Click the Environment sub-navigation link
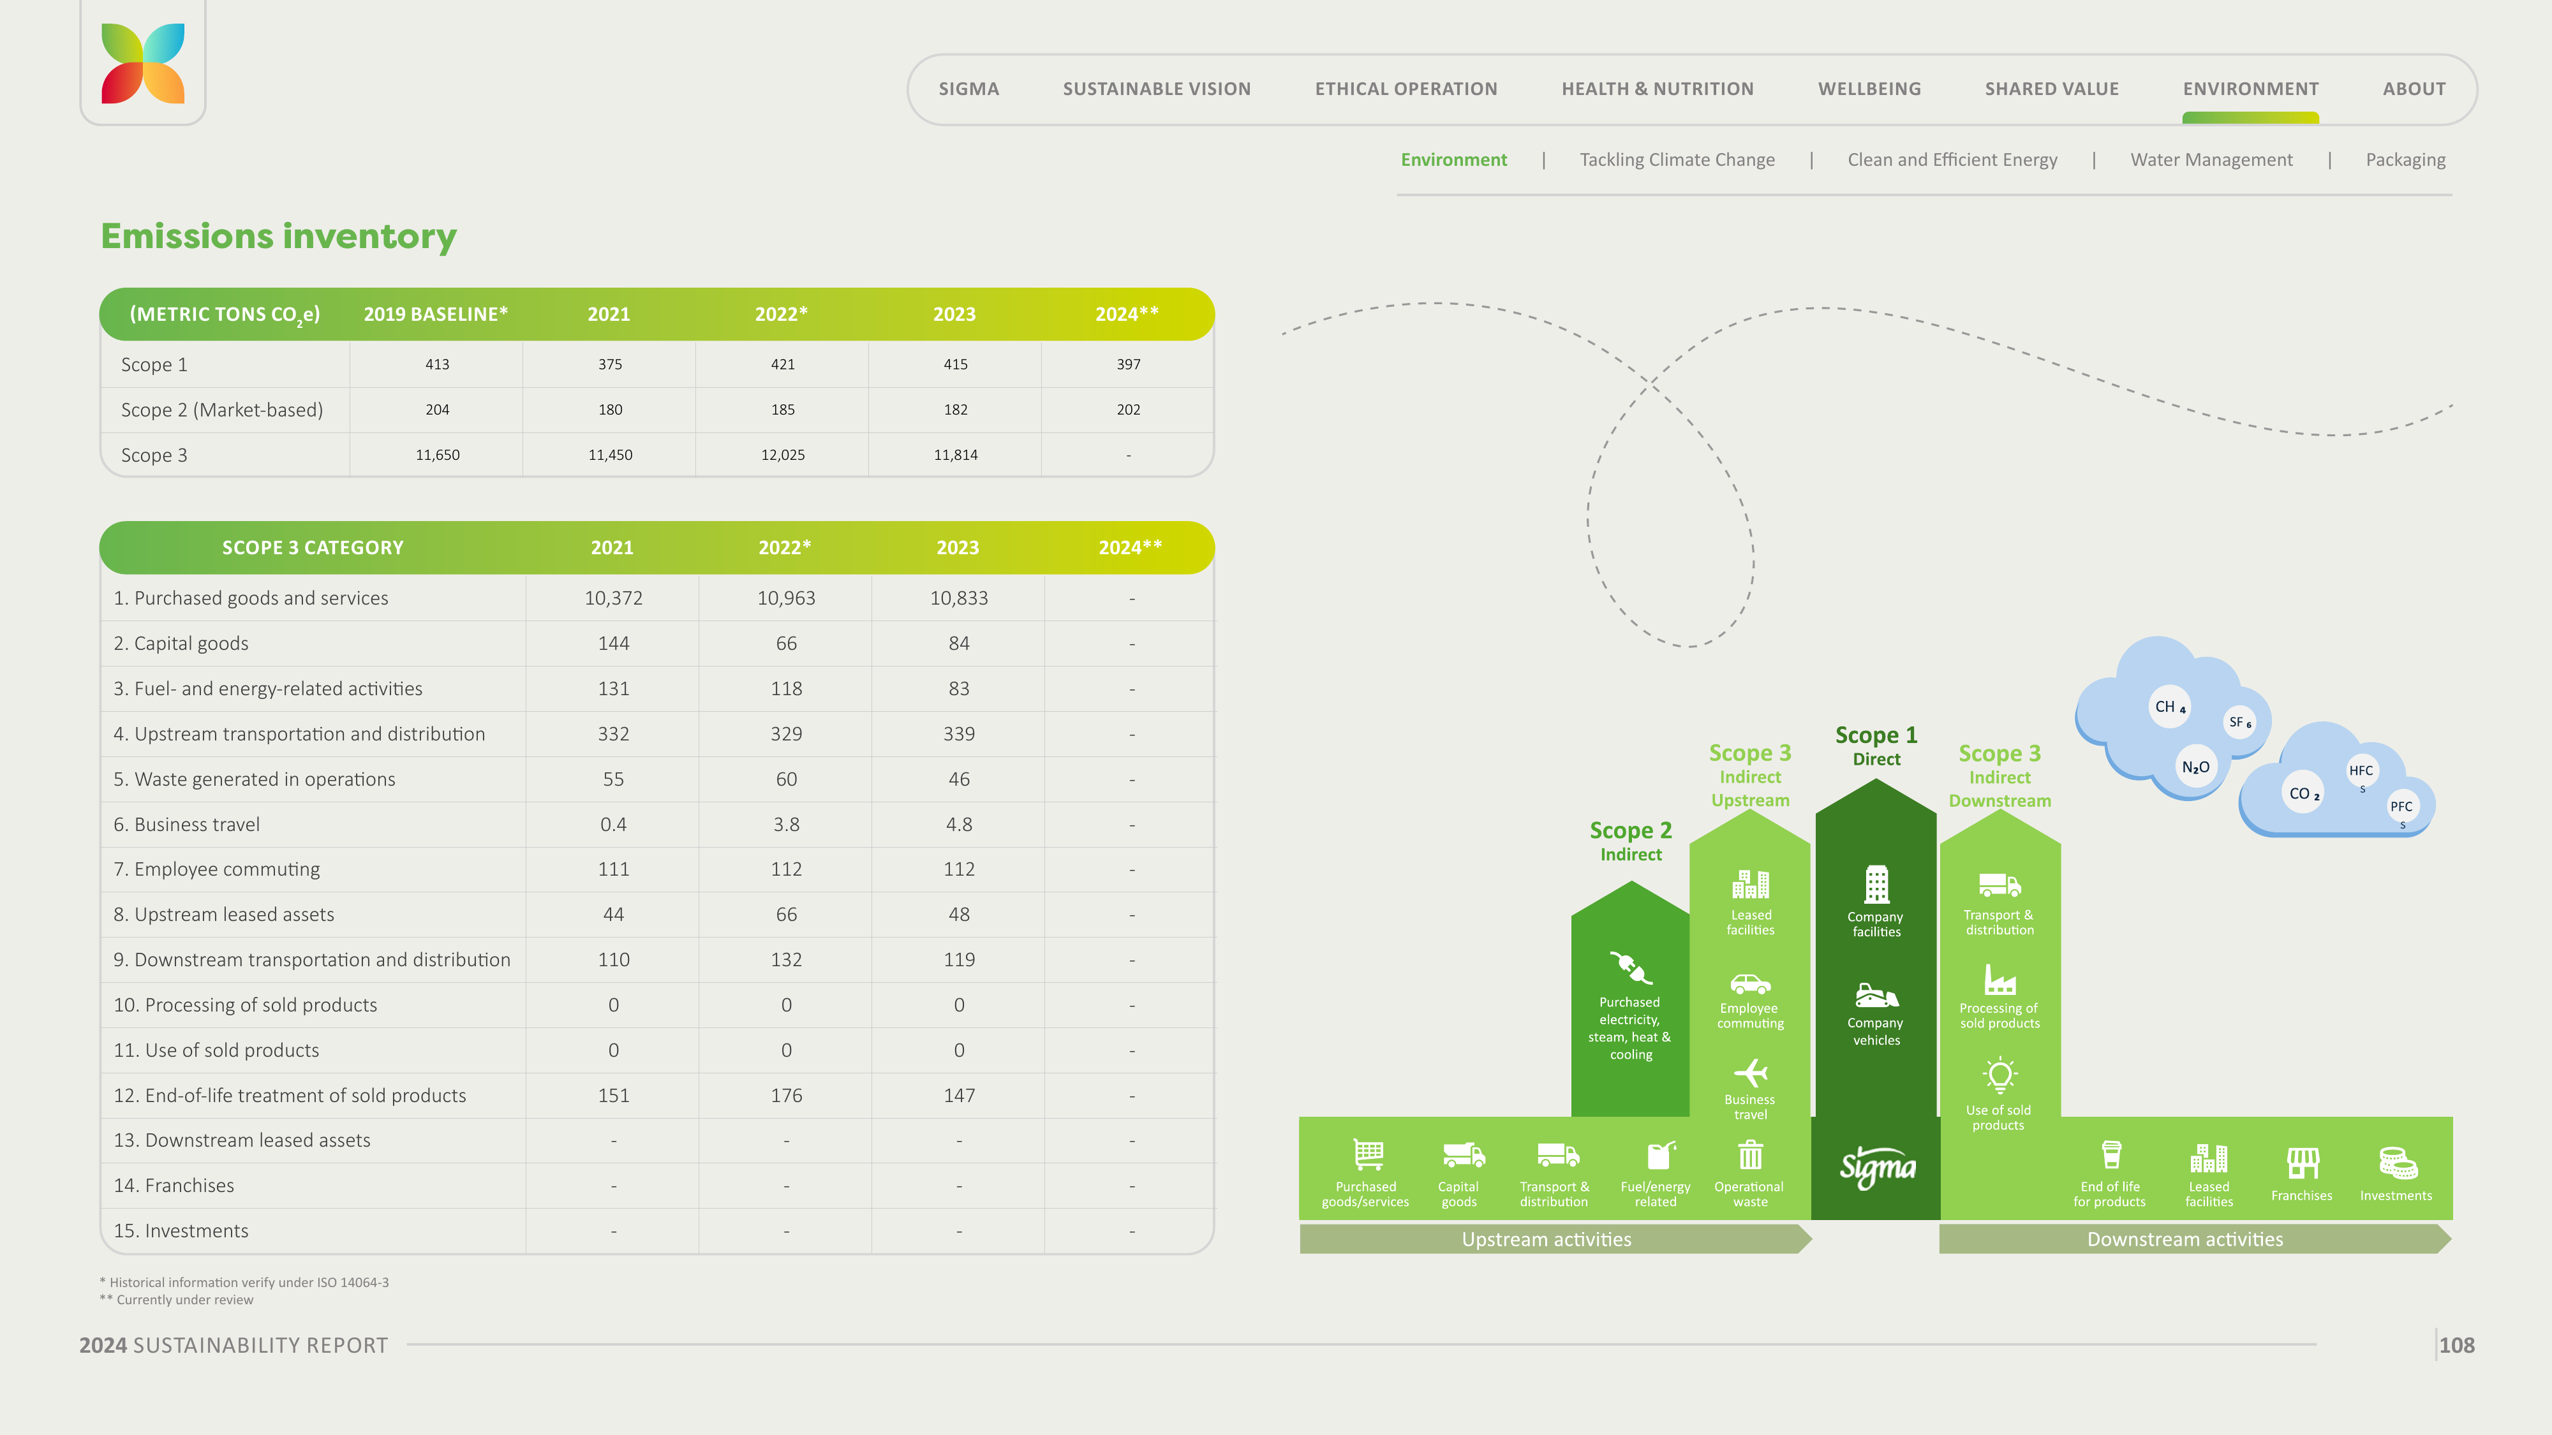Image resolution: width=2552 pixels, height=1435 pixels. tap(1453, 159)
